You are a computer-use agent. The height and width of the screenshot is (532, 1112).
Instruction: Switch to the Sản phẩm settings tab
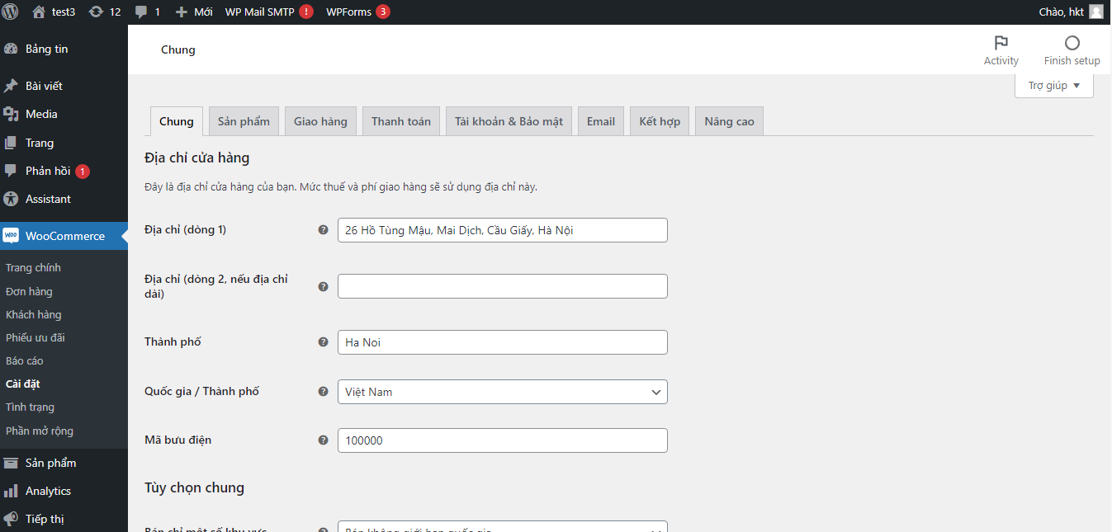coord(244,121)
